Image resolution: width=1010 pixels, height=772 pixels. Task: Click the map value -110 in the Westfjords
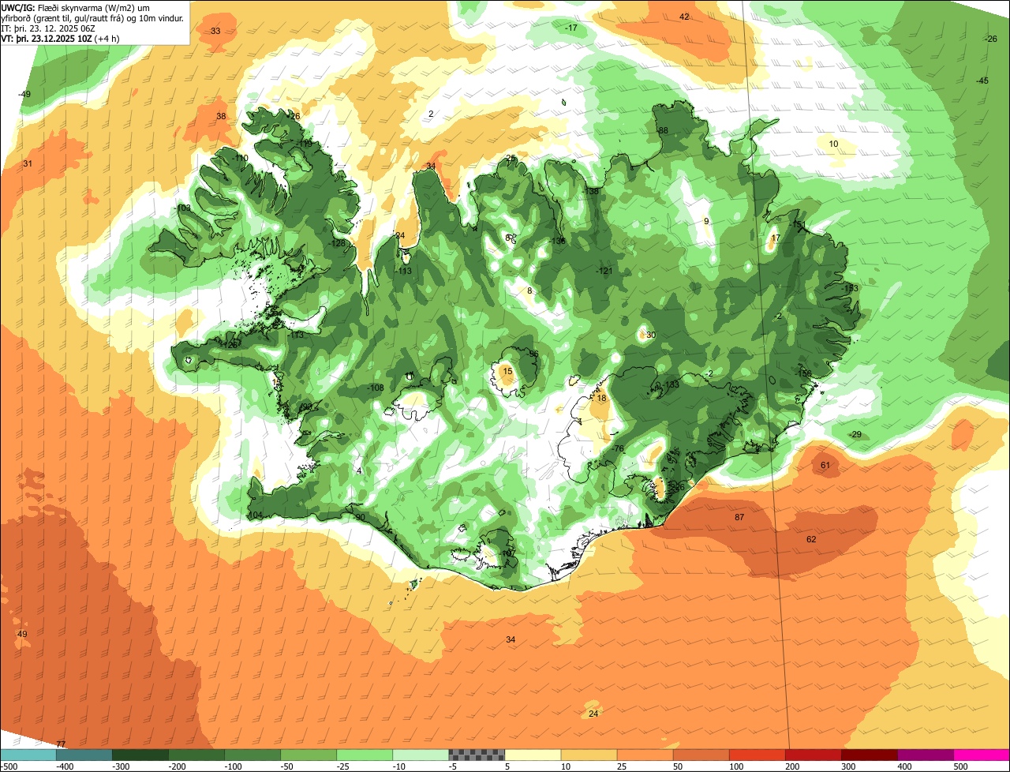pyautogui.click(x=240, y=158)
